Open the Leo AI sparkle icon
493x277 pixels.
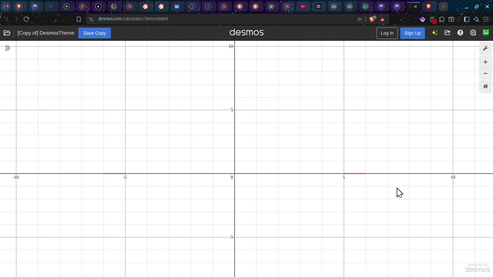point(476,19)
